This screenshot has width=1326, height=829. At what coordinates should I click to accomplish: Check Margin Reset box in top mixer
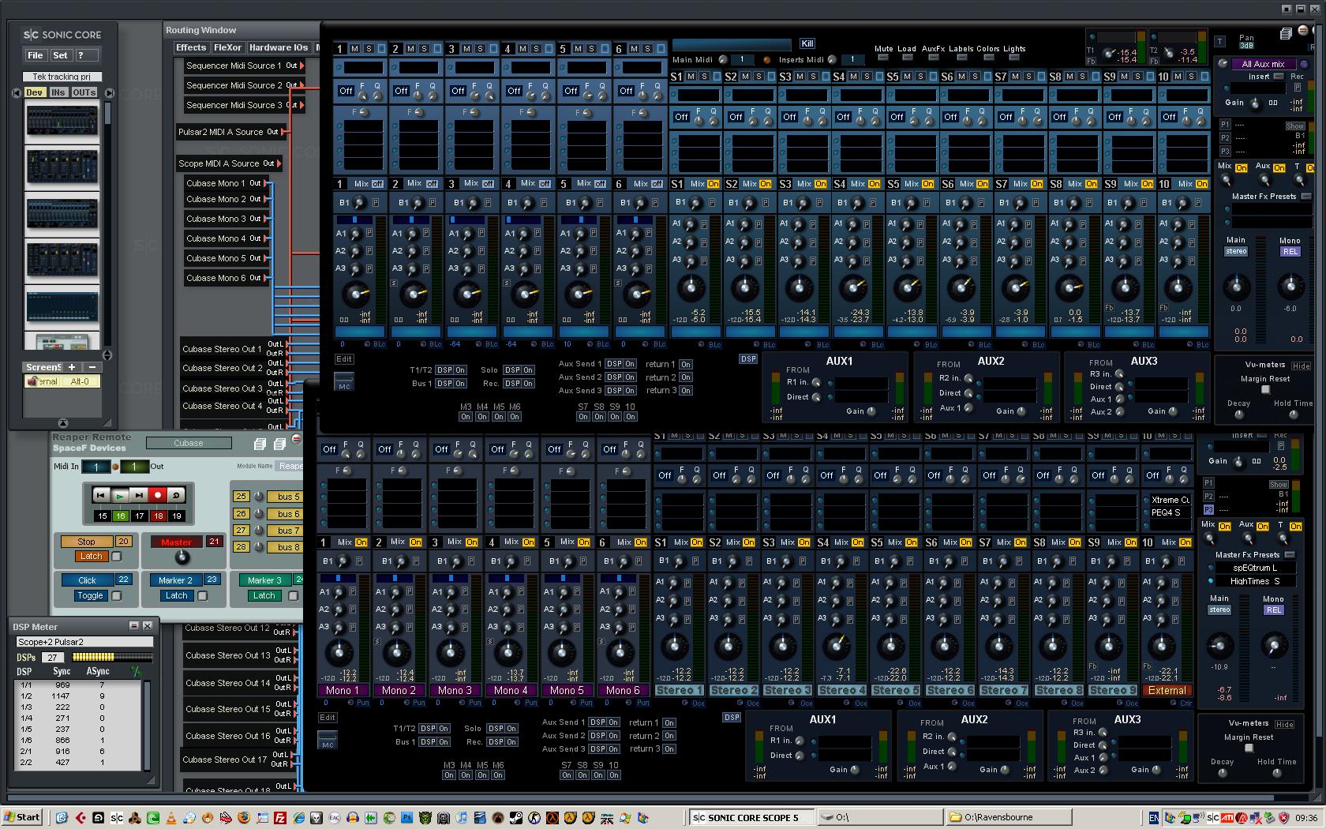tap(1265, 389)
